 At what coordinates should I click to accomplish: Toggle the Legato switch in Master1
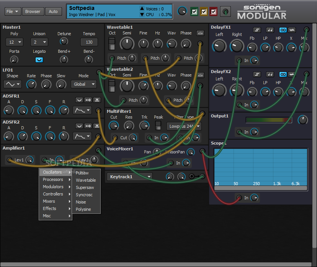[39, 60]
